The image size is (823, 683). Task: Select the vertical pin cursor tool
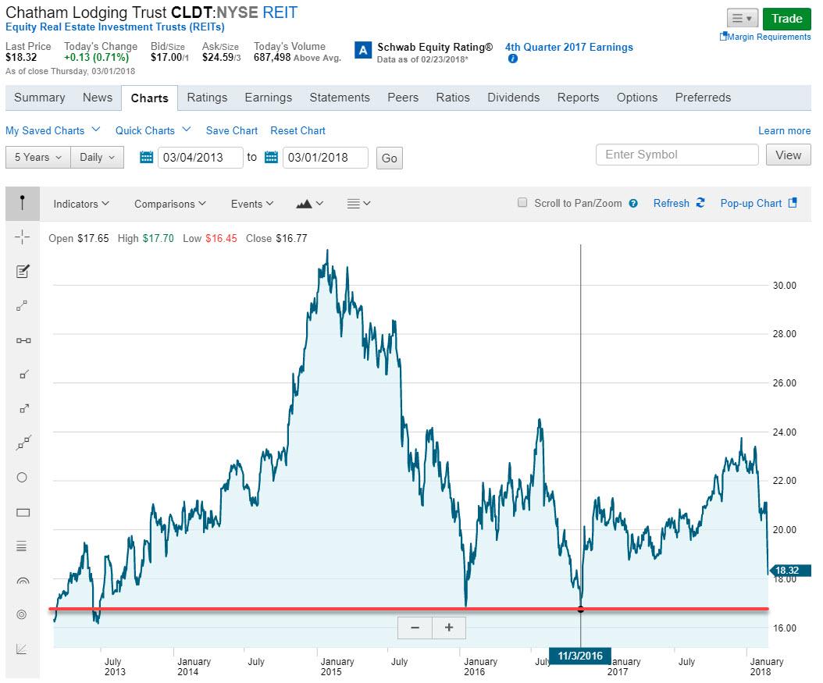[22, 203]
